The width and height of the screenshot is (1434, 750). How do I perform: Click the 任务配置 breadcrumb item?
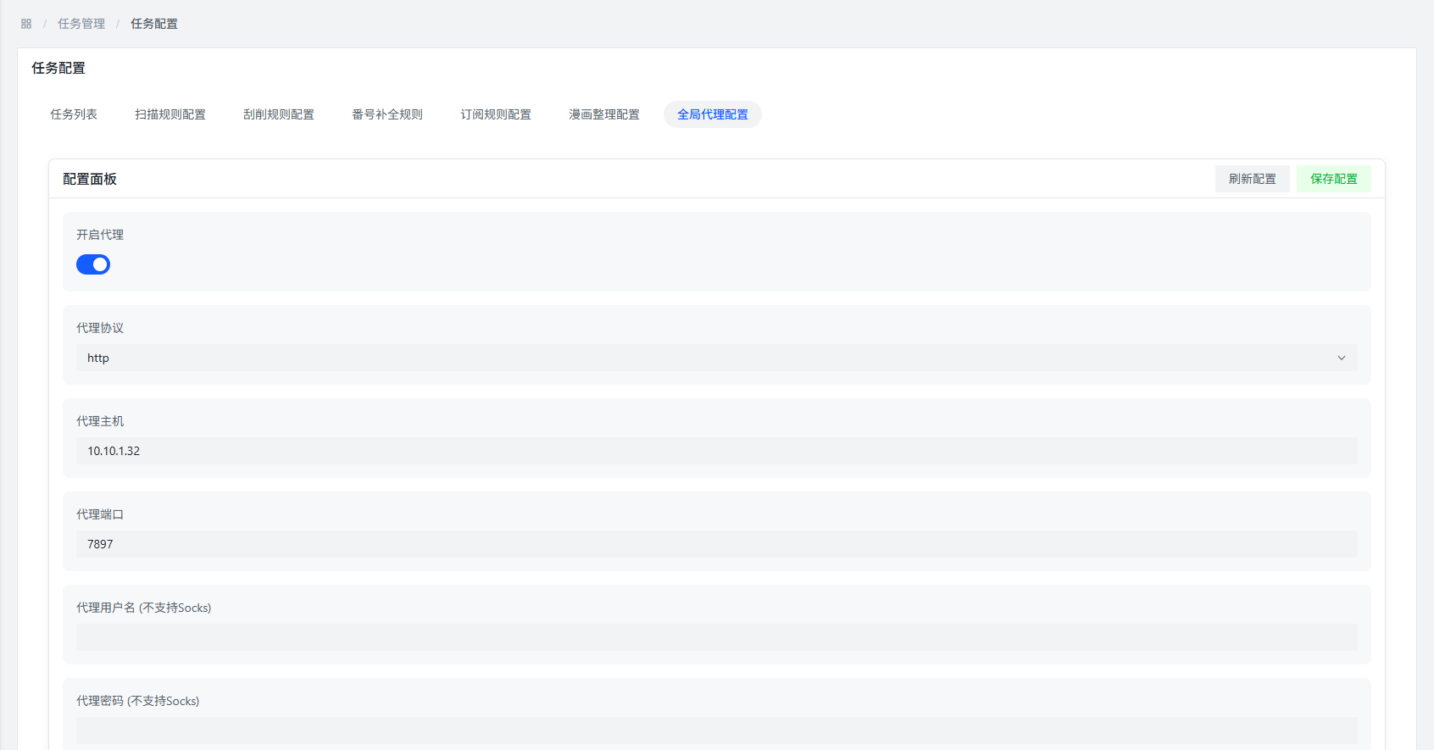click(154, 24)
